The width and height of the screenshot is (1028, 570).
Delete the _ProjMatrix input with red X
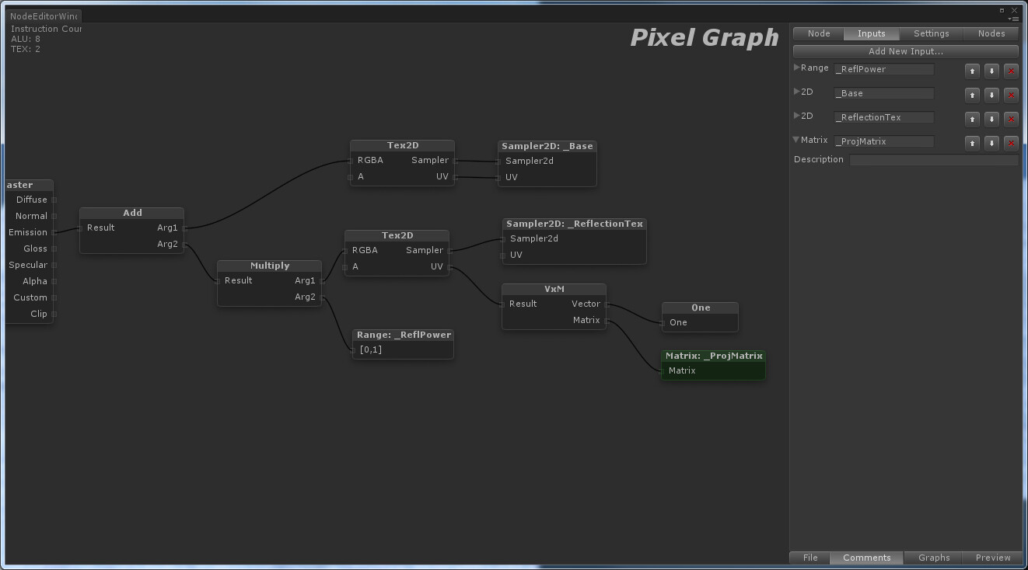click(1011, 143)
